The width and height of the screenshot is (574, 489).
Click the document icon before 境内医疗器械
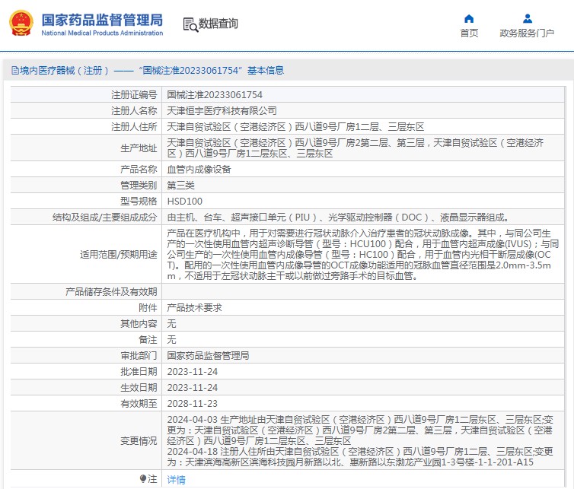pyautogui.click(x=14, y=70)
